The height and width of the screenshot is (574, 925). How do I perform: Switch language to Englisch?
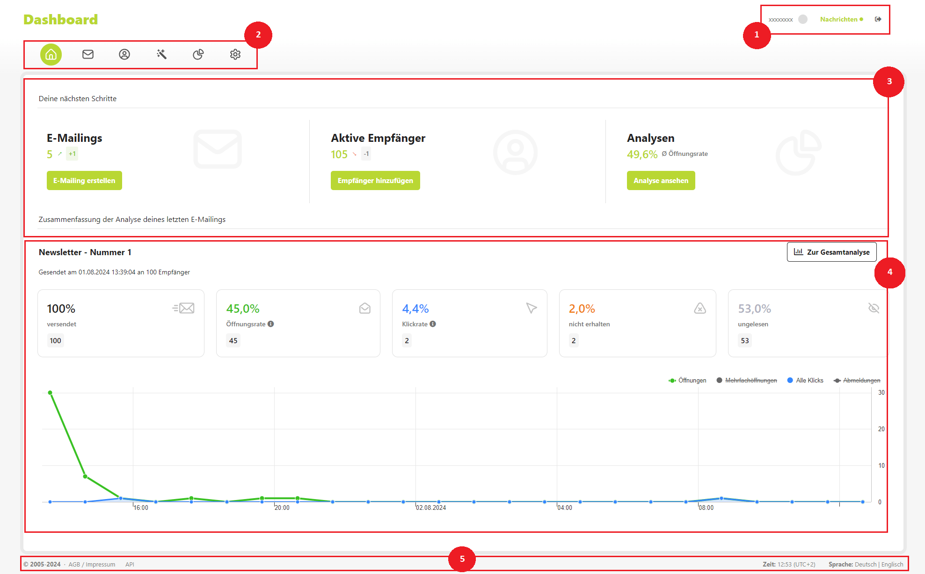(x=892, y=564)
